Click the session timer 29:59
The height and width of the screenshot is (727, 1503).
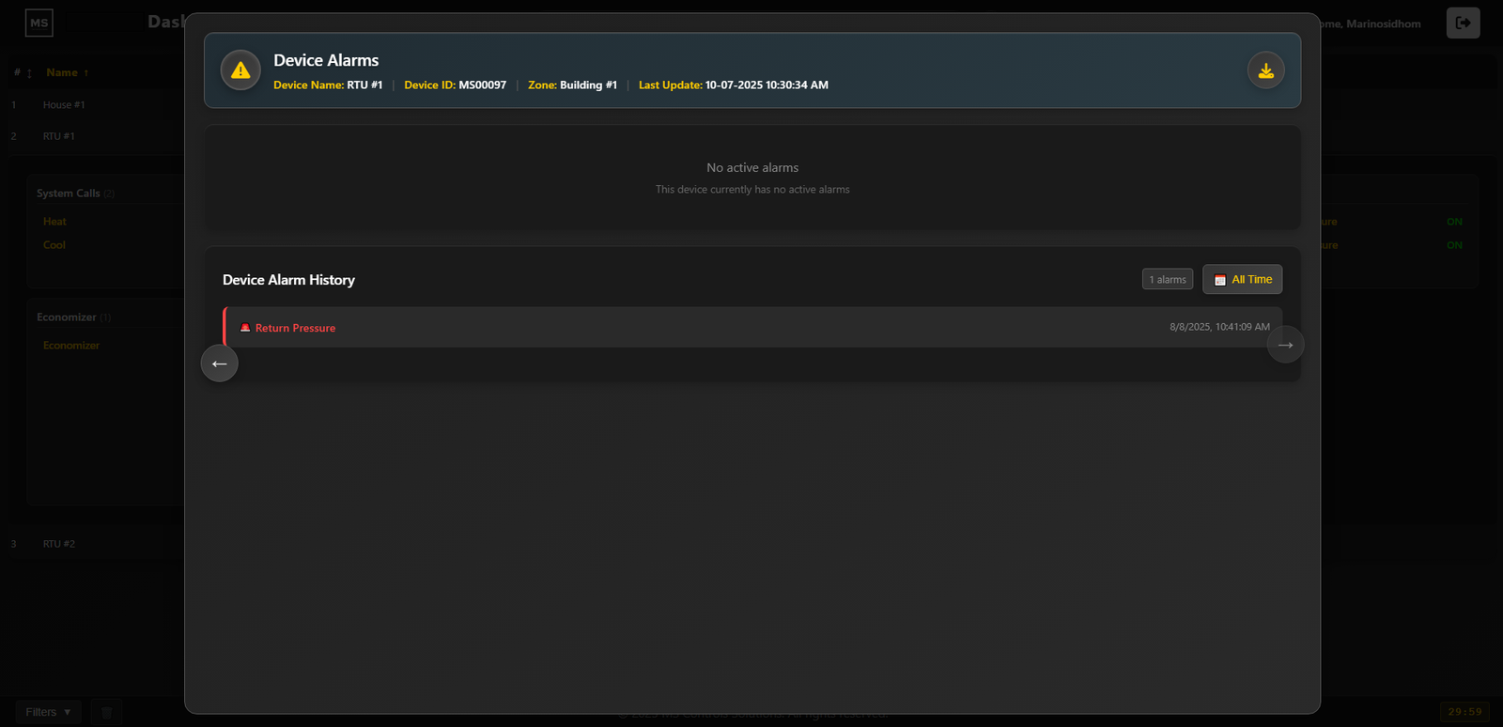pos(1465,712)
